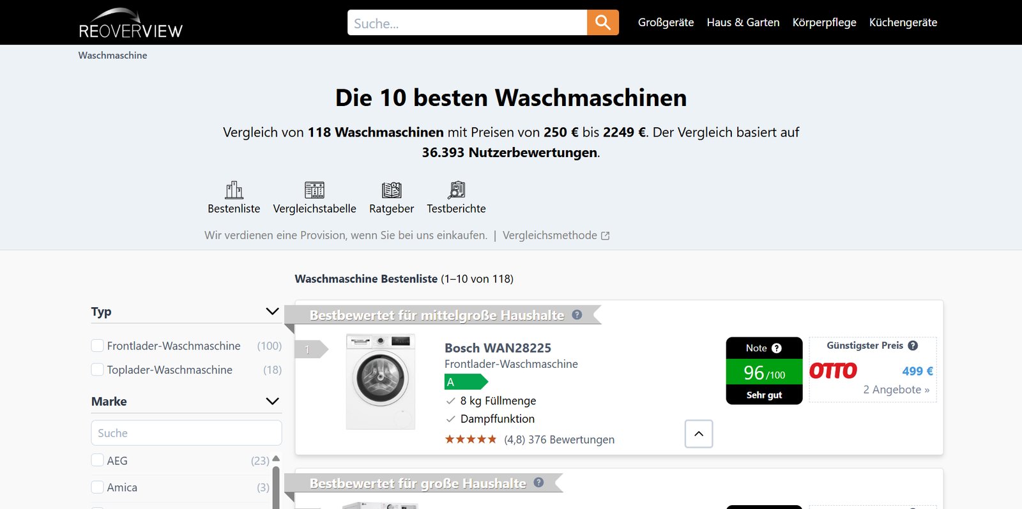Click the external link icon beside Vergleichsmethode

606,236
